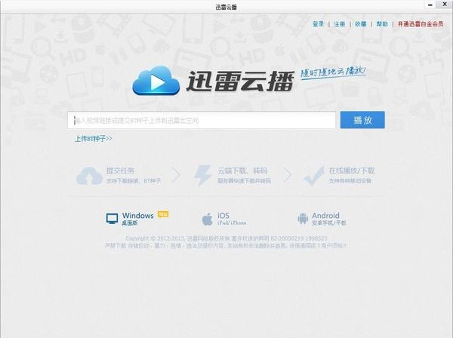The width and height of the screenshot is (453, 338).
Task: Click the new badge beside Windows
Action: [x=163, y=214]
